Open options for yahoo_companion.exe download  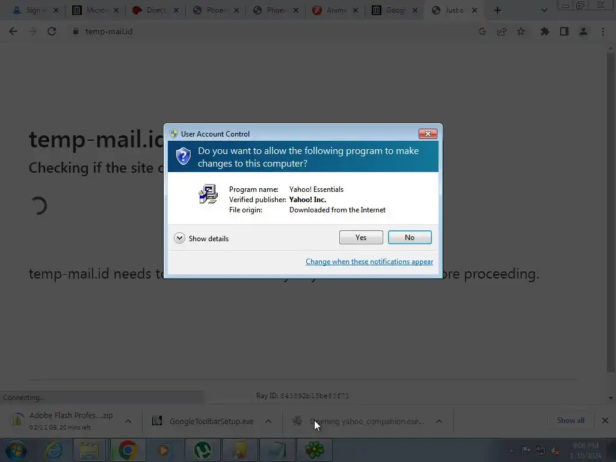point(439,421)
